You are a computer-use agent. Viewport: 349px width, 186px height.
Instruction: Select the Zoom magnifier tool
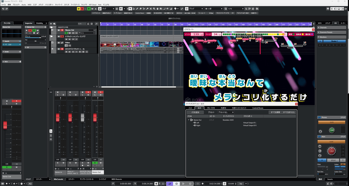coord(154,9)
